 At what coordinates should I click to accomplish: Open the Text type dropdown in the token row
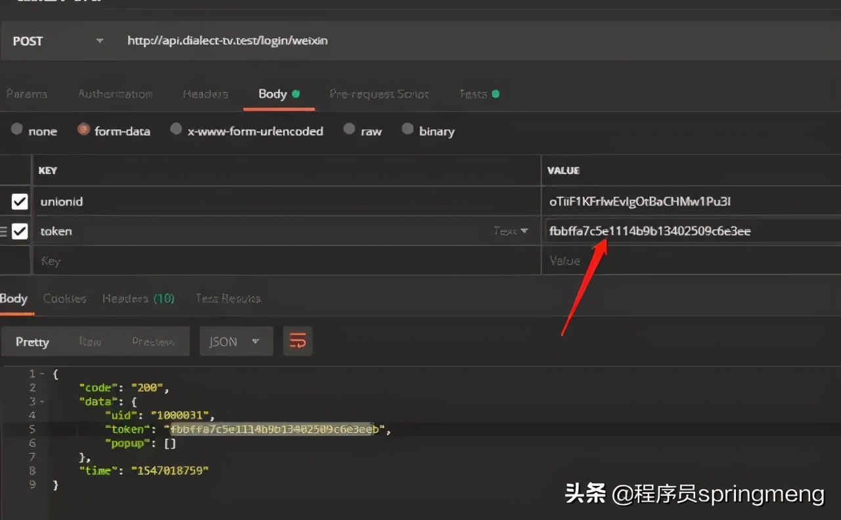coord(511,231)
